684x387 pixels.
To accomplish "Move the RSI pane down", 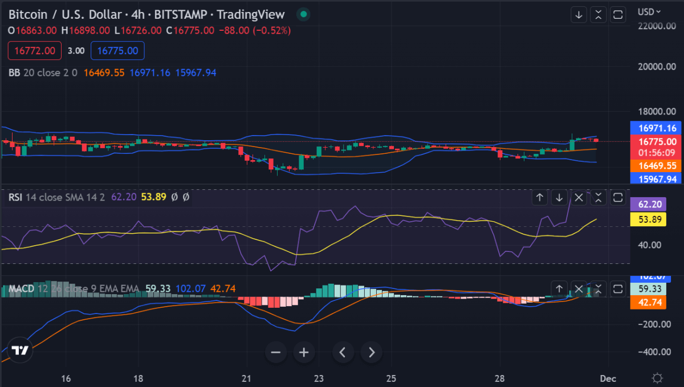I will coord(560,198).
